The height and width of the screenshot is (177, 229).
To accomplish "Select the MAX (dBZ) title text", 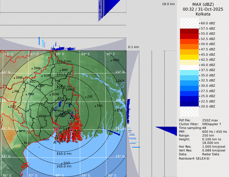I will (203, 4).
